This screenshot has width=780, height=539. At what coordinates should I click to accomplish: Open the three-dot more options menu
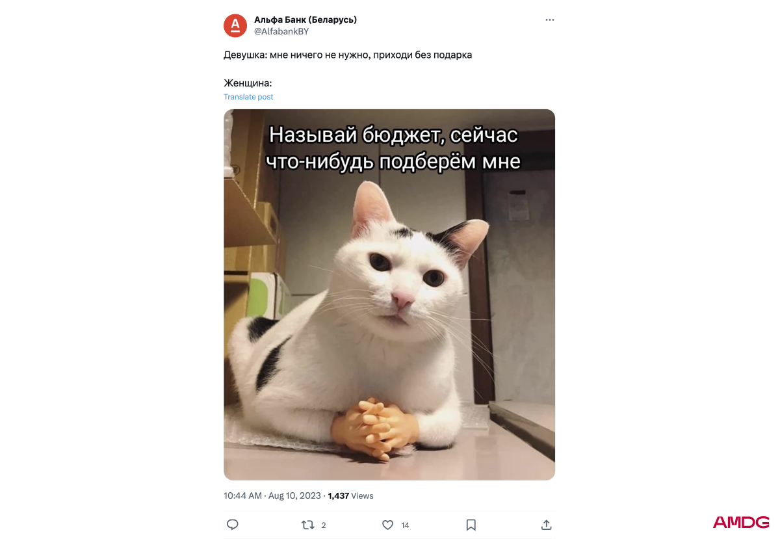[x=550, y=20]
